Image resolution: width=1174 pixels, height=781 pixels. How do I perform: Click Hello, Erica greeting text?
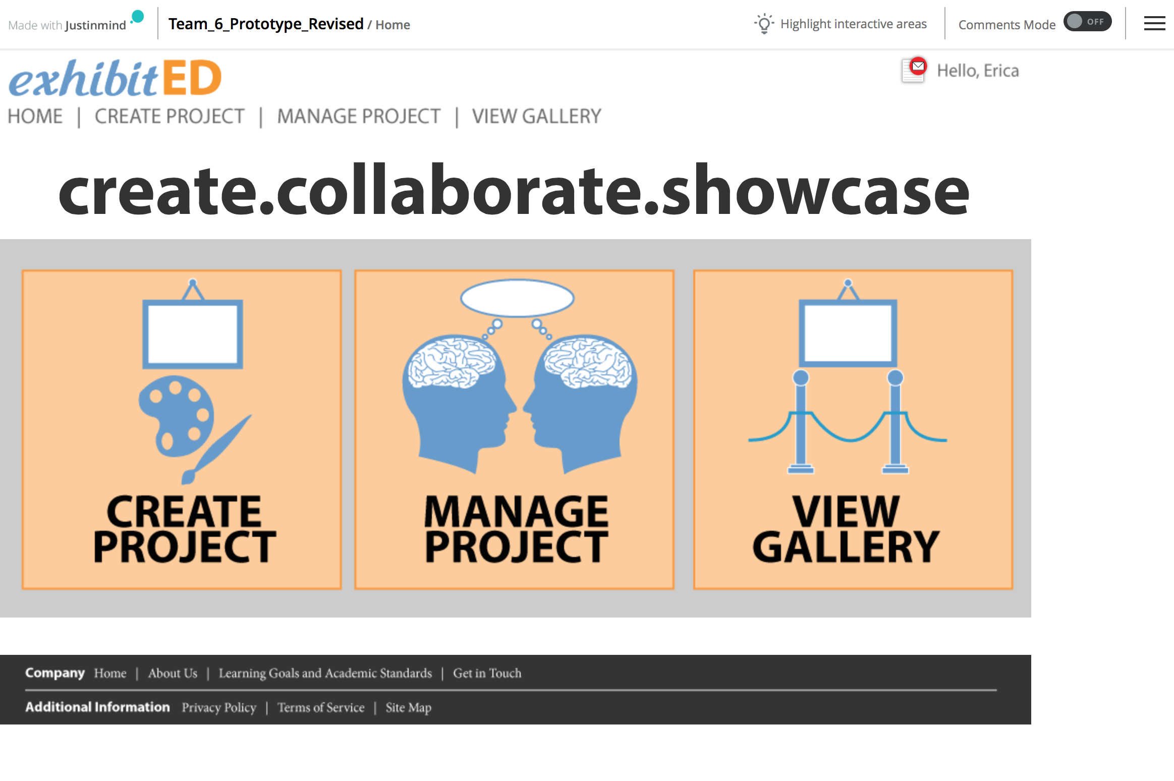[978, 71]
